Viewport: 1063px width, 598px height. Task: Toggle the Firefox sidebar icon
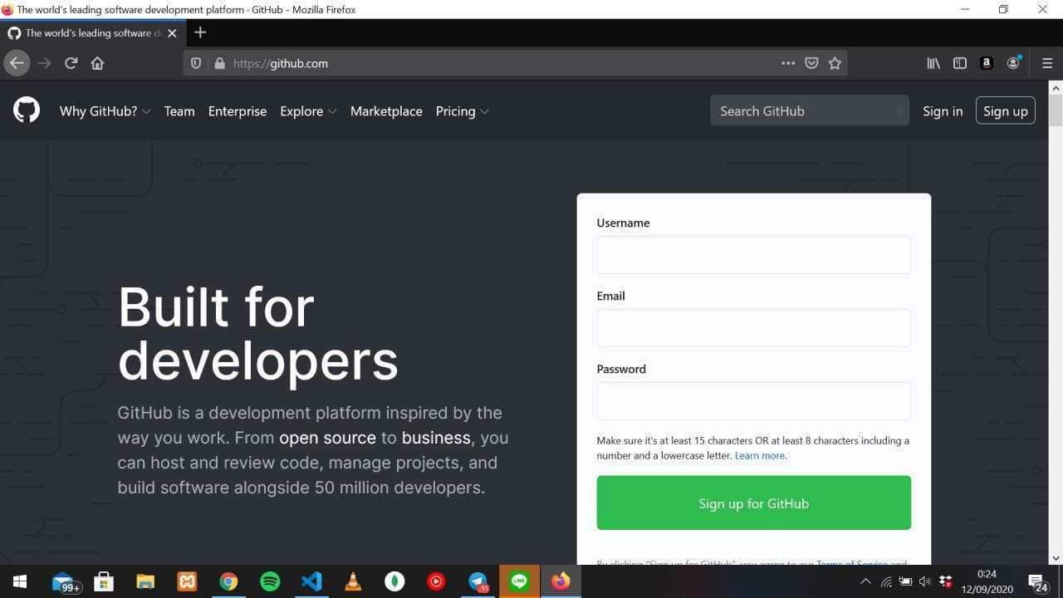960,63
